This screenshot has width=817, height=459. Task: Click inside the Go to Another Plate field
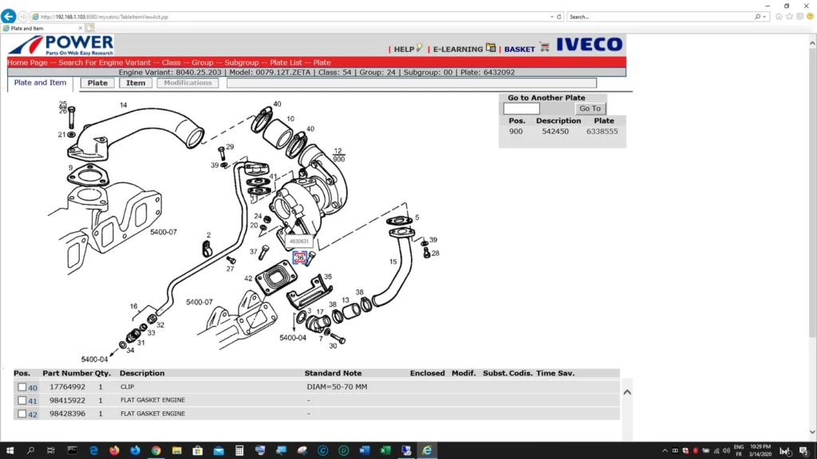[520, 108]
